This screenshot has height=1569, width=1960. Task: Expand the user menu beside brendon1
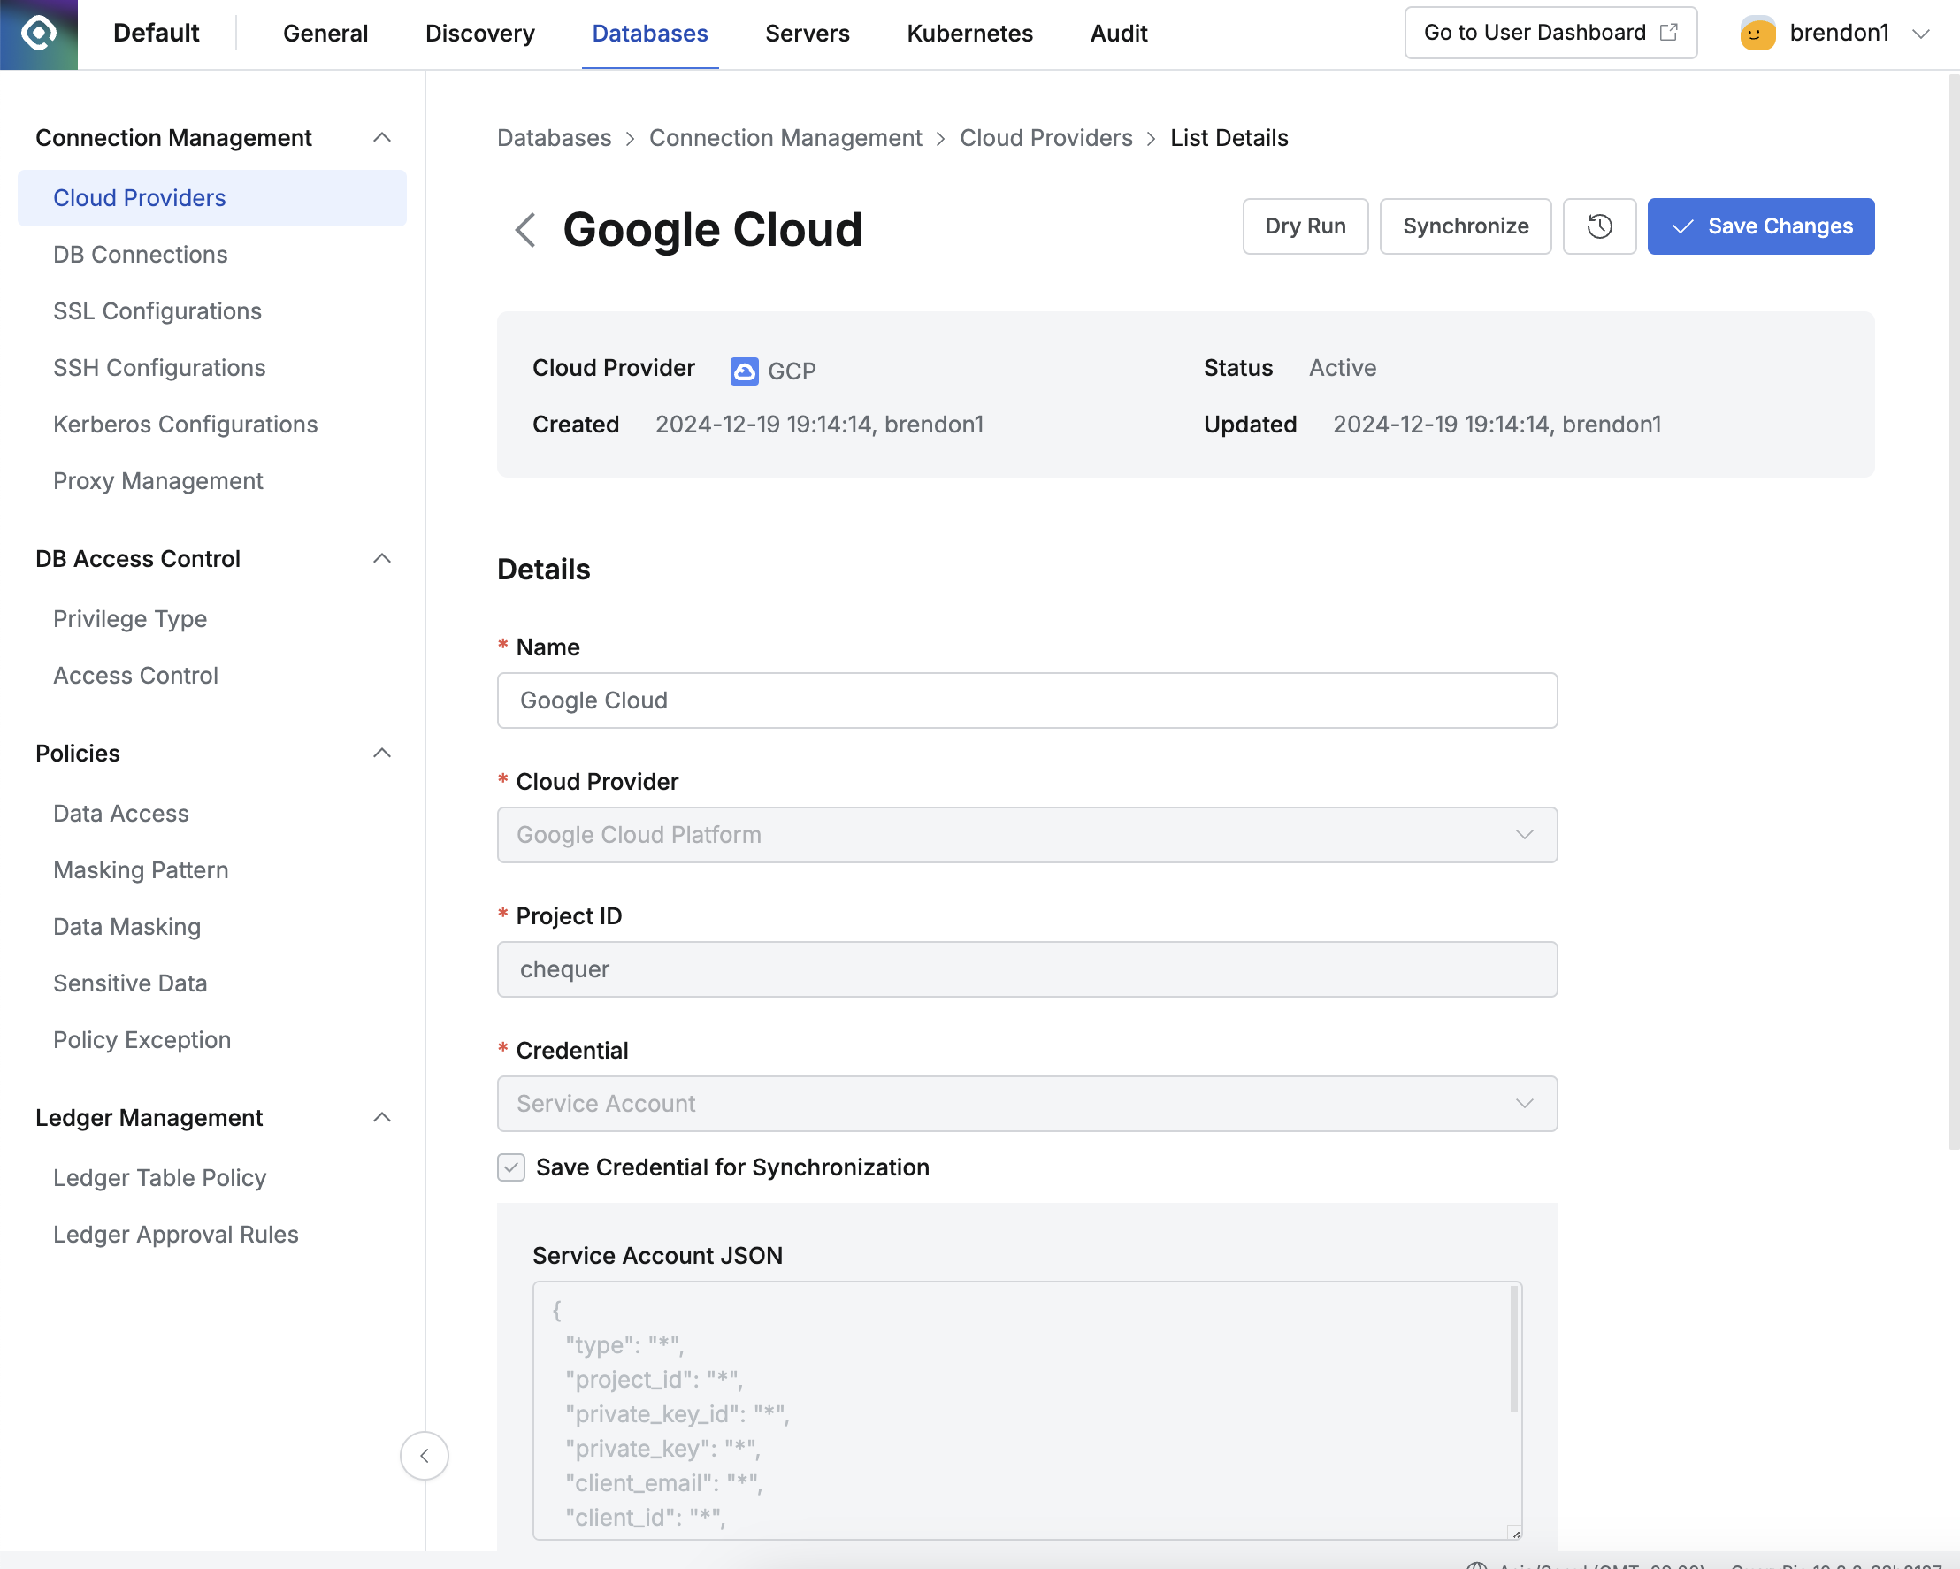coord(1922,33)
